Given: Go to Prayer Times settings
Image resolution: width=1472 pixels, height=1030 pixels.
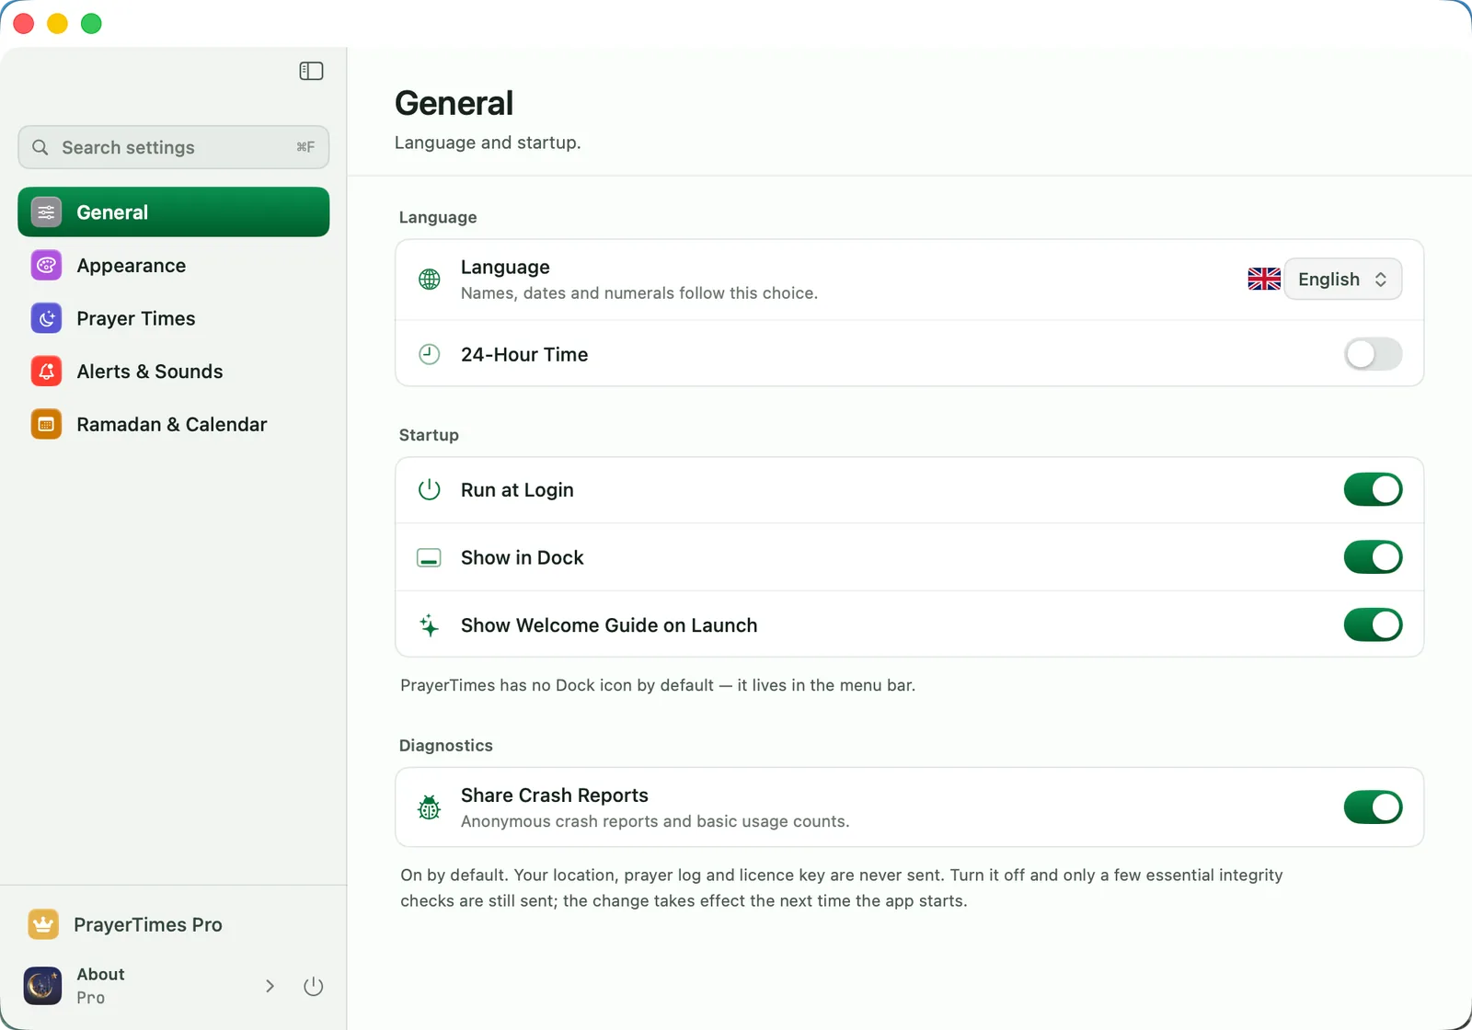Looking at the screenshot, I should (x=174, y=318).
